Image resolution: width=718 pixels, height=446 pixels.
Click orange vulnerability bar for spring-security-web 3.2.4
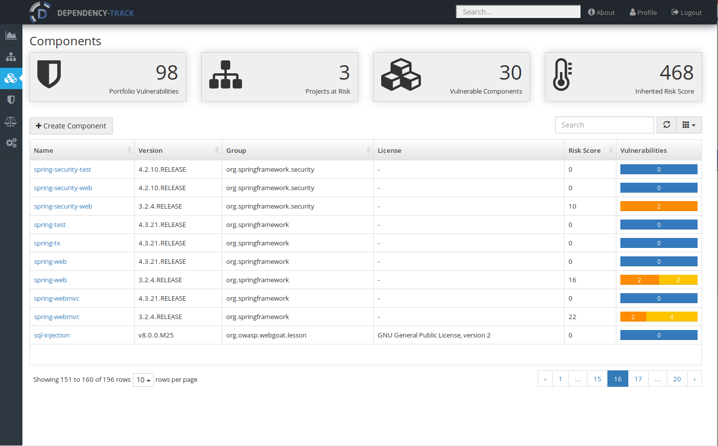click(x=659, y=206)
